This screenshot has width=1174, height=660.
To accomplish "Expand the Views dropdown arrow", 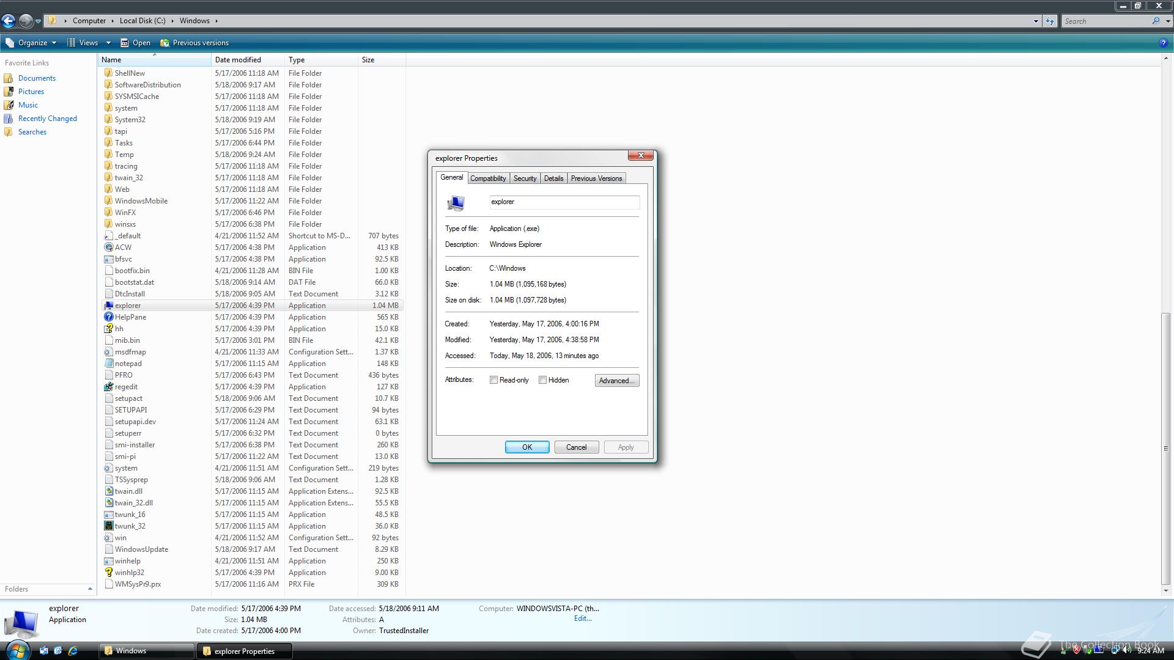I will [x=108, y=43].
